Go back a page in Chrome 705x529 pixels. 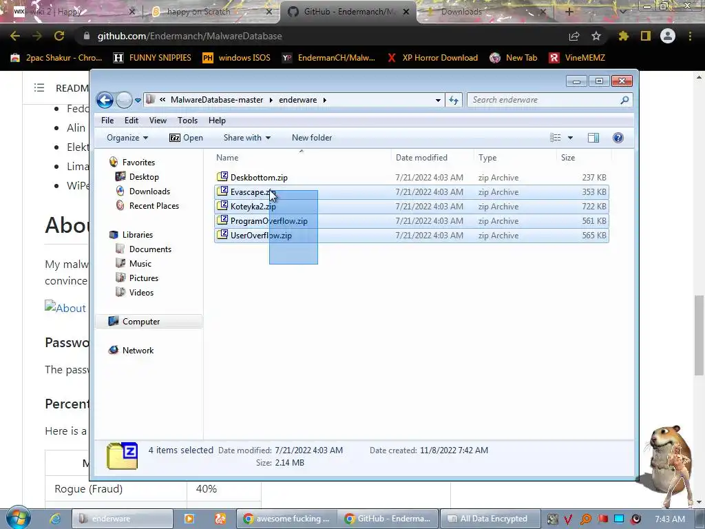point(15,36)
